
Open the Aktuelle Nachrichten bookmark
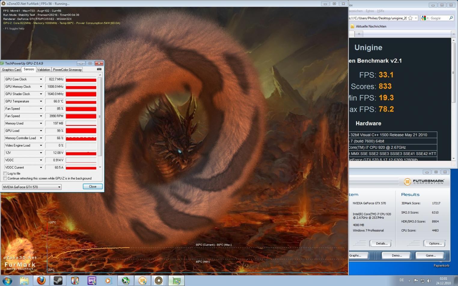[371, 26]
